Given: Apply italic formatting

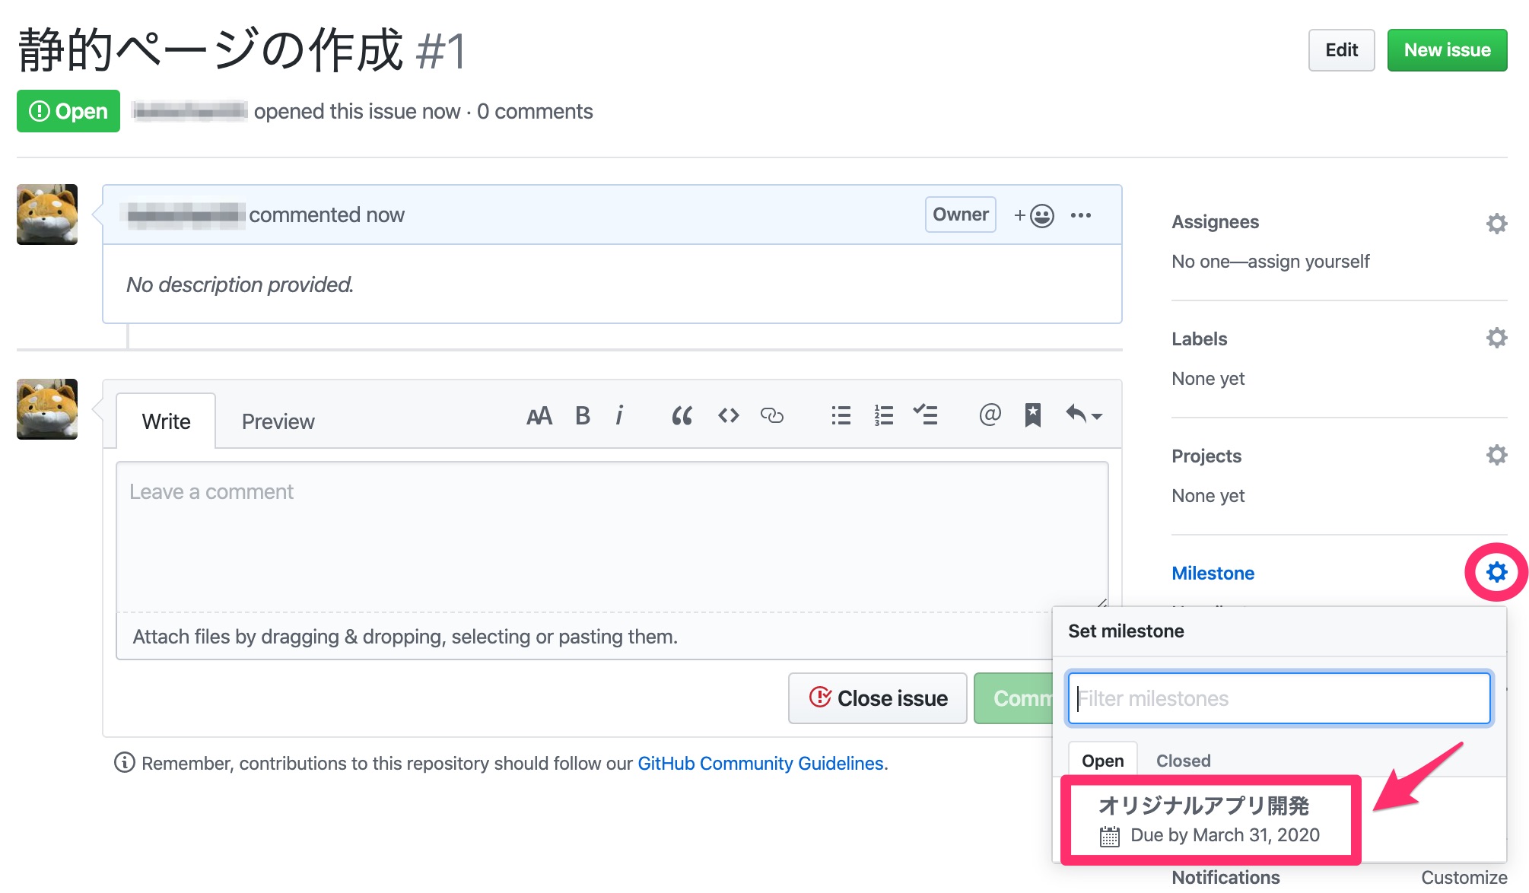Looking at the screenshot, I should pos(621,415).
